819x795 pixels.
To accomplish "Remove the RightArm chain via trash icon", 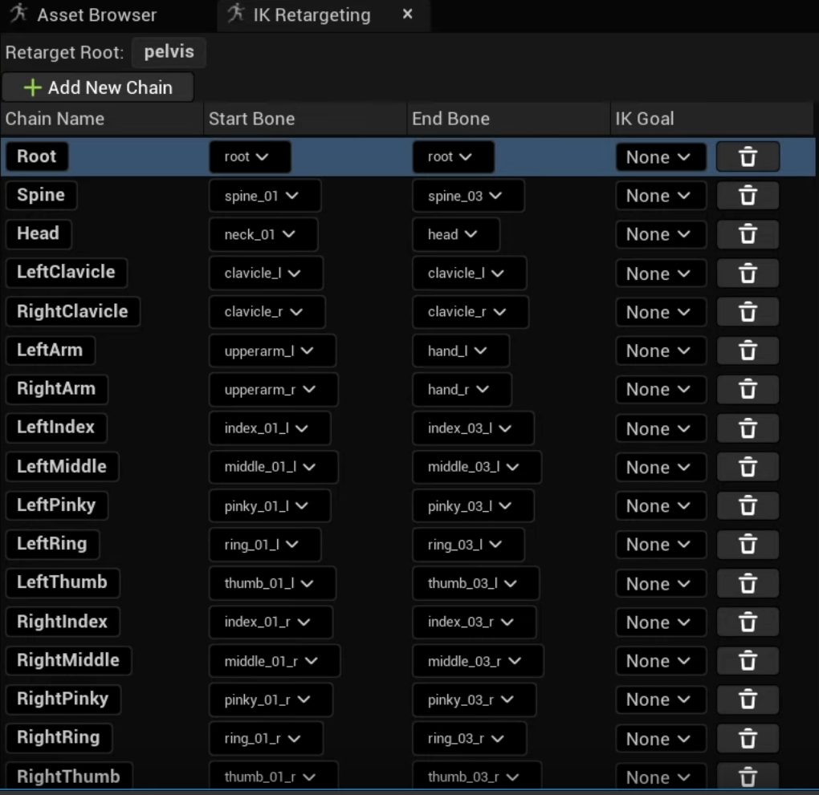I will [x=748, y=389].
